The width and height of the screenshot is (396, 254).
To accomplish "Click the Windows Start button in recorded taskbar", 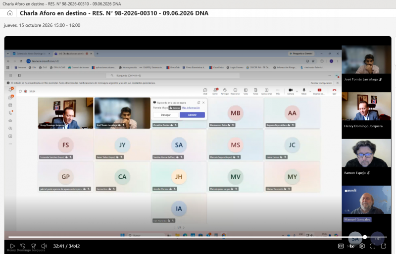I will pos(122,235).
